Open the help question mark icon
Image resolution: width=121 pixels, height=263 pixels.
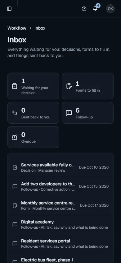(x=84, y=9)
